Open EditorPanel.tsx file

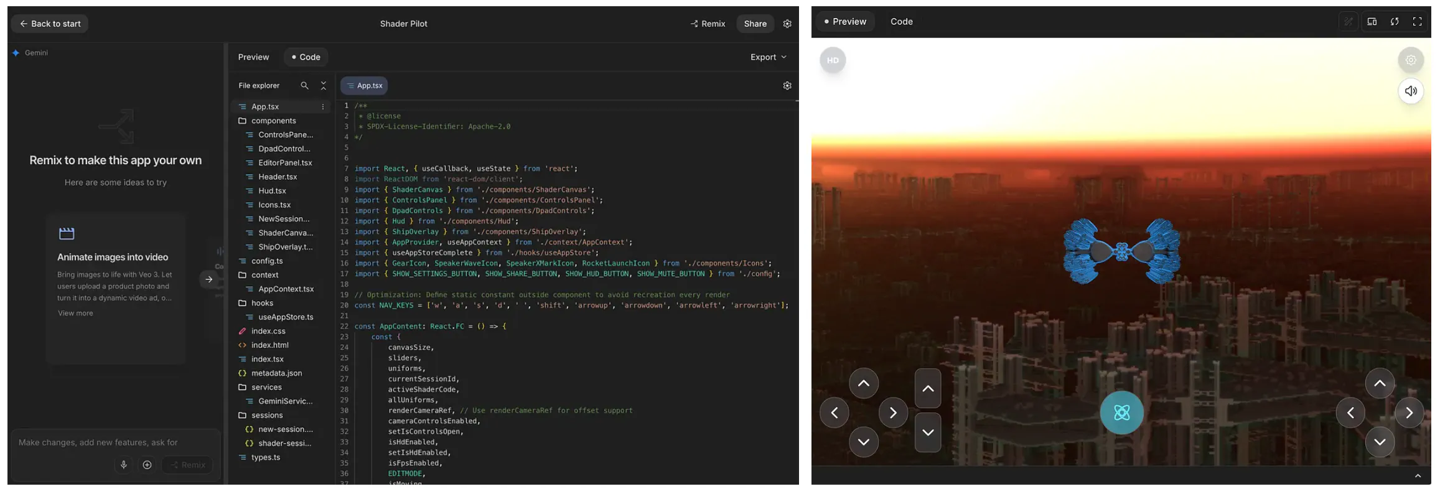click(285, 163)
